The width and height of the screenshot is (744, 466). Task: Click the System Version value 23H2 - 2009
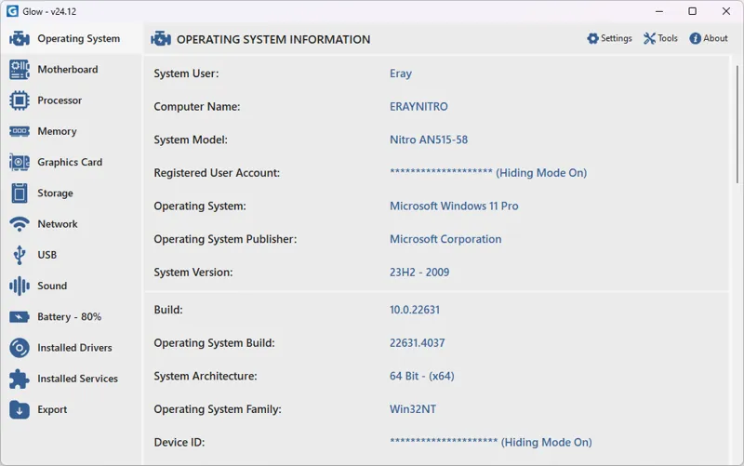click(419, 273)
